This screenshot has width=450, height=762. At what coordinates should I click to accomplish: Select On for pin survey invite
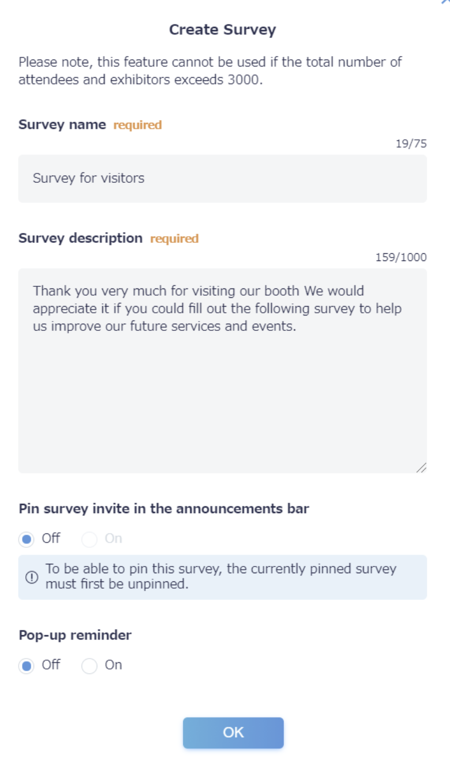click(89, 539)
